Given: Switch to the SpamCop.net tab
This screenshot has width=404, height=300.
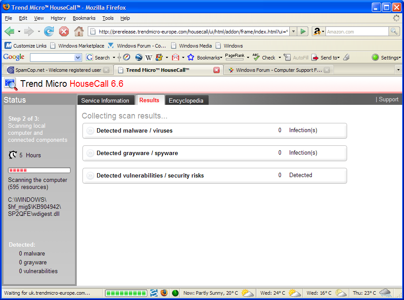Looking at the screenshot, I should pos(58,70).
